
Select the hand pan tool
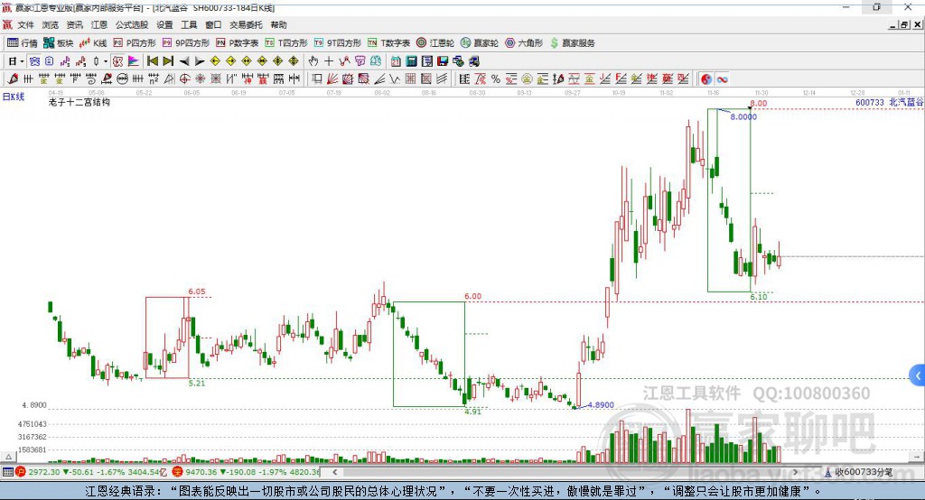coord(313,61)
